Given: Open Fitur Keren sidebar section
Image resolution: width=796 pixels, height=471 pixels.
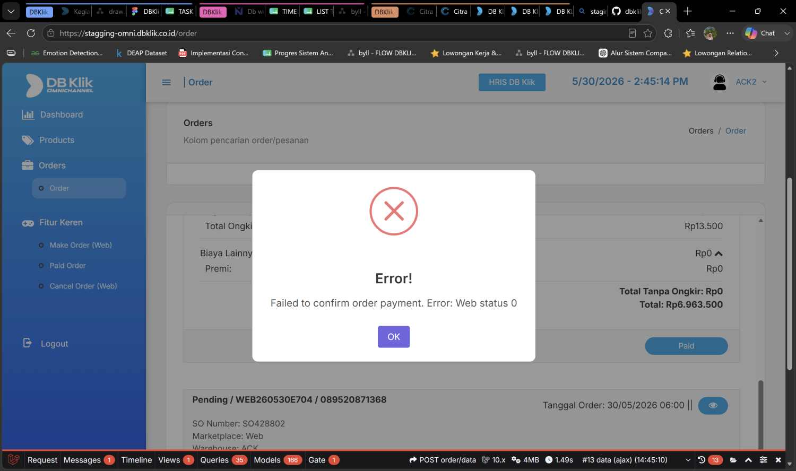Looking at the screenshot, I should 52,223.
